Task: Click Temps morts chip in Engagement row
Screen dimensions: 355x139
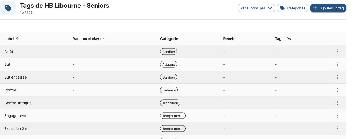Action: (x=173, y=116)
